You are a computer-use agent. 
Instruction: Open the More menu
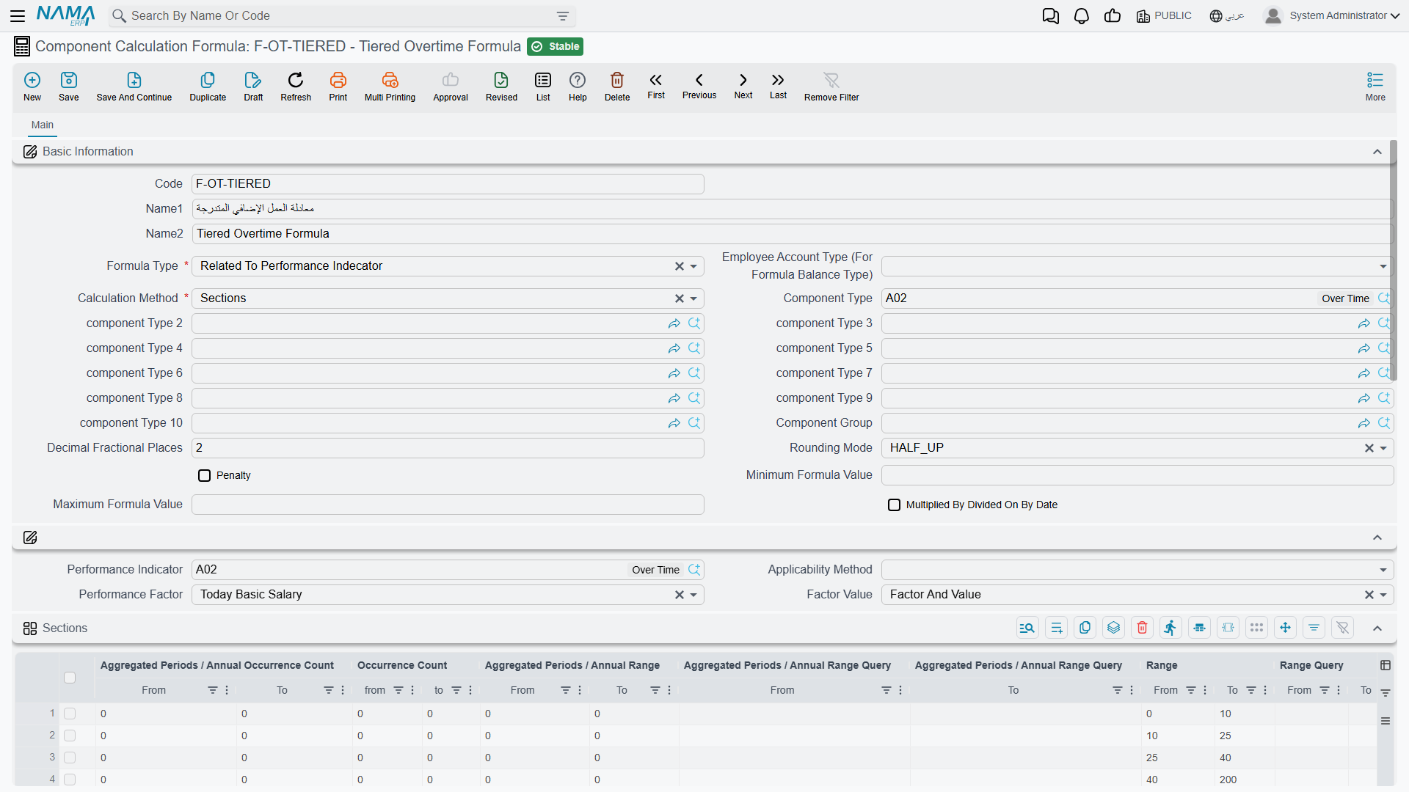tap(1375, 87)
